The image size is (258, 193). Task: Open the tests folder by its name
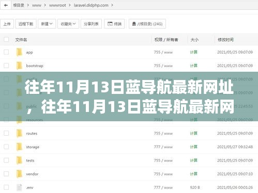(30, 160)
